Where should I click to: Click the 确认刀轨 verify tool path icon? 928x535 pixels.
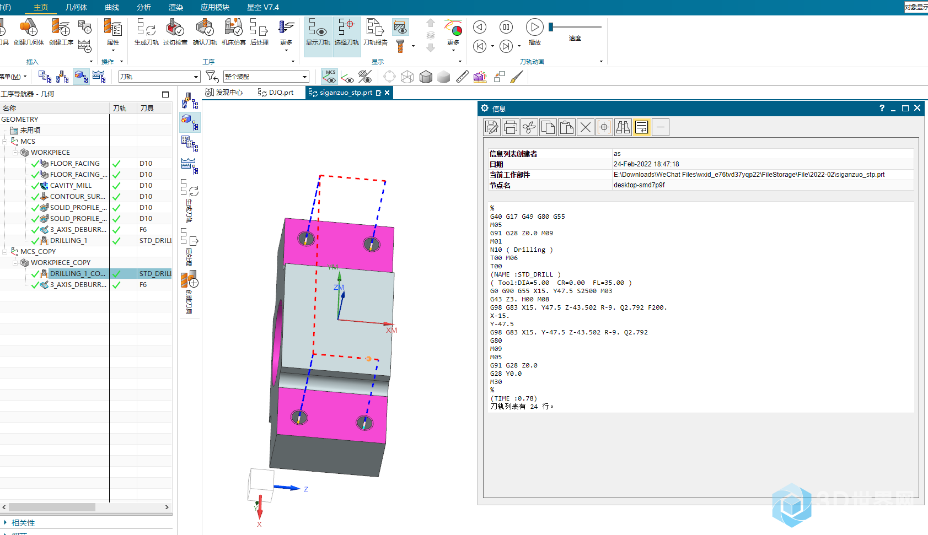[x=205, y=32]
